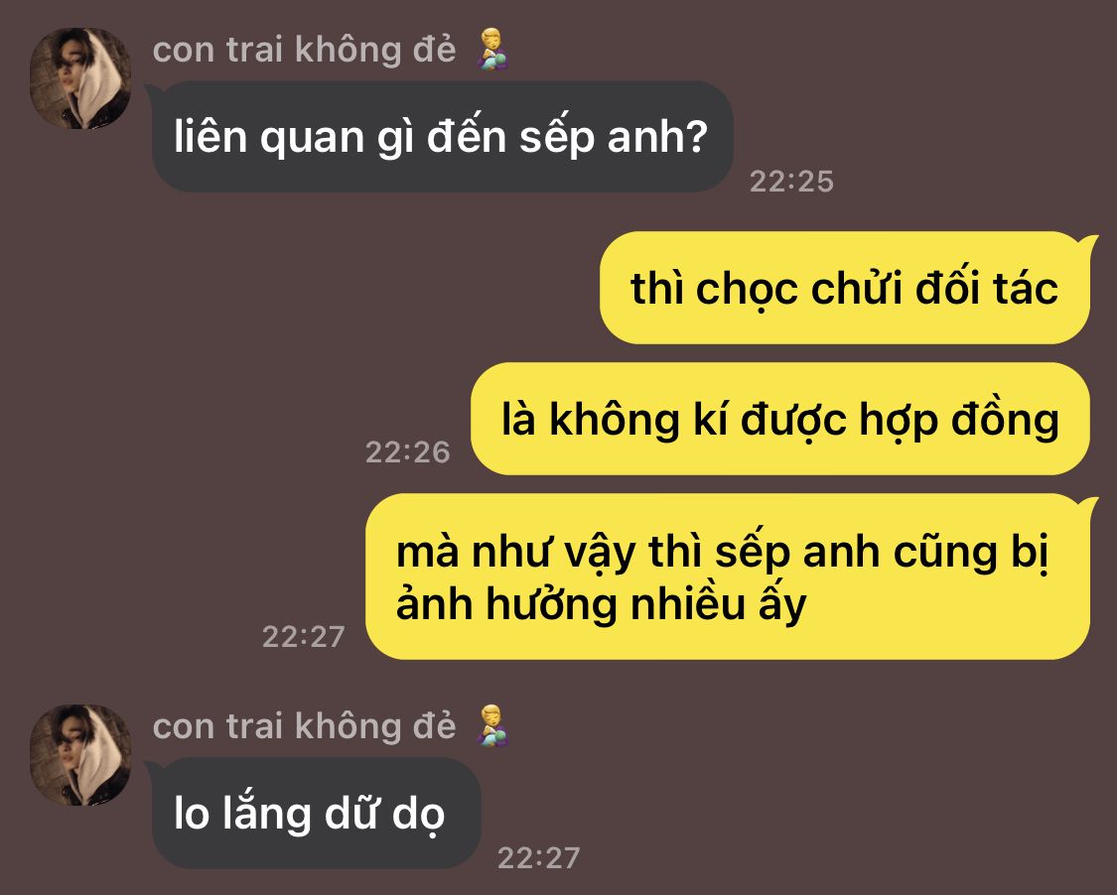This screenshot has height=895, width=1117.
Task: Click the breastfeeding emoji beside the bottom sender name
Action: pos(492,725)
